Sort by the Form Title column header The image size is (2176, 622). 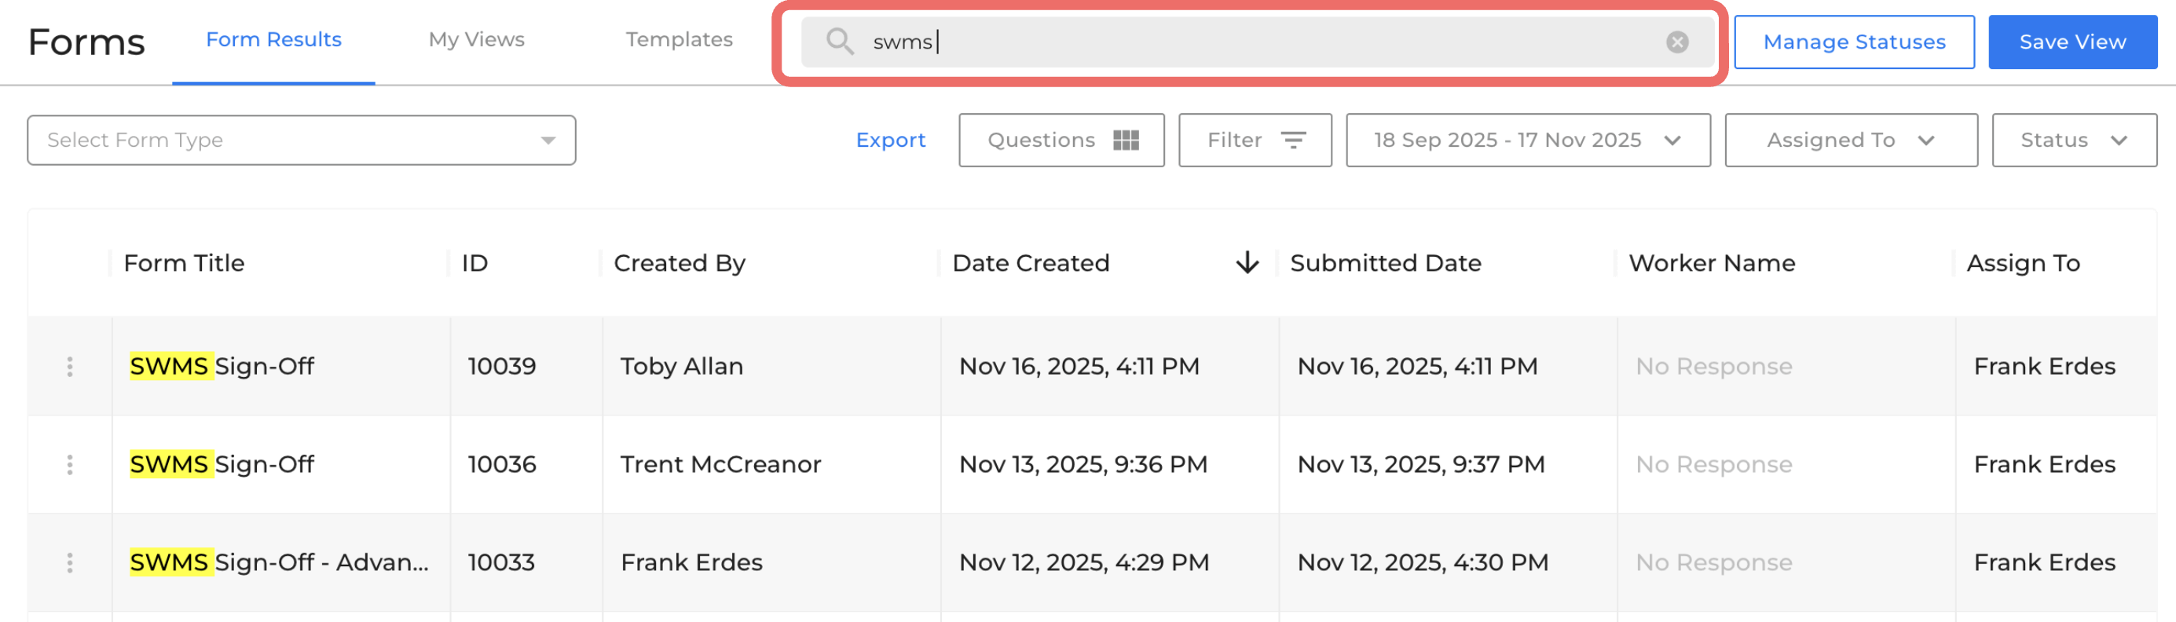coord(184,263)
